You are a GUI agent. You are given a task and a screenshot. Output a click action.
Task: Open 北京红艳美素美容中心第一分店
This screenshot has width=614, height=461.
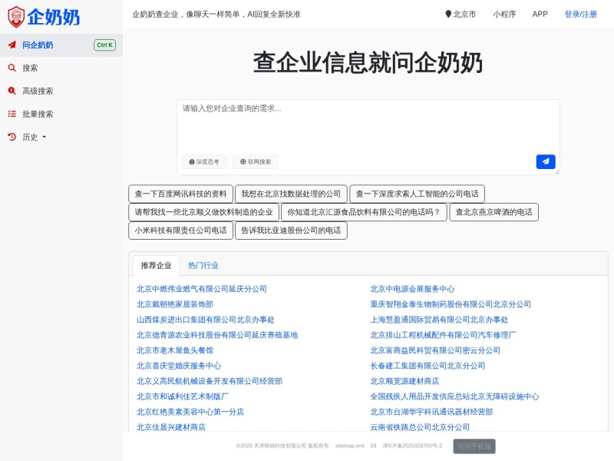[x=190, y=412]
